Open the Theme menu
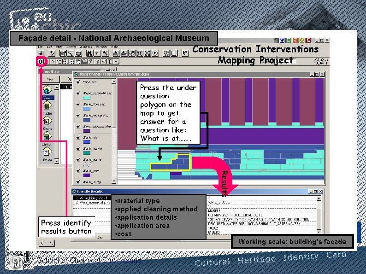366x274 pixels. click(71, 47)
